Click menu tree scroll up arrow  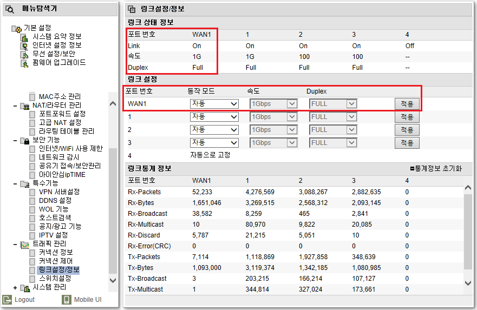[113, 104]
